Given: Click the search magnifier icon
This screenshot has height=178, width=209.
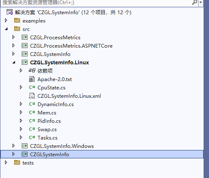Looking at the screenshot, I should point(194,3).
